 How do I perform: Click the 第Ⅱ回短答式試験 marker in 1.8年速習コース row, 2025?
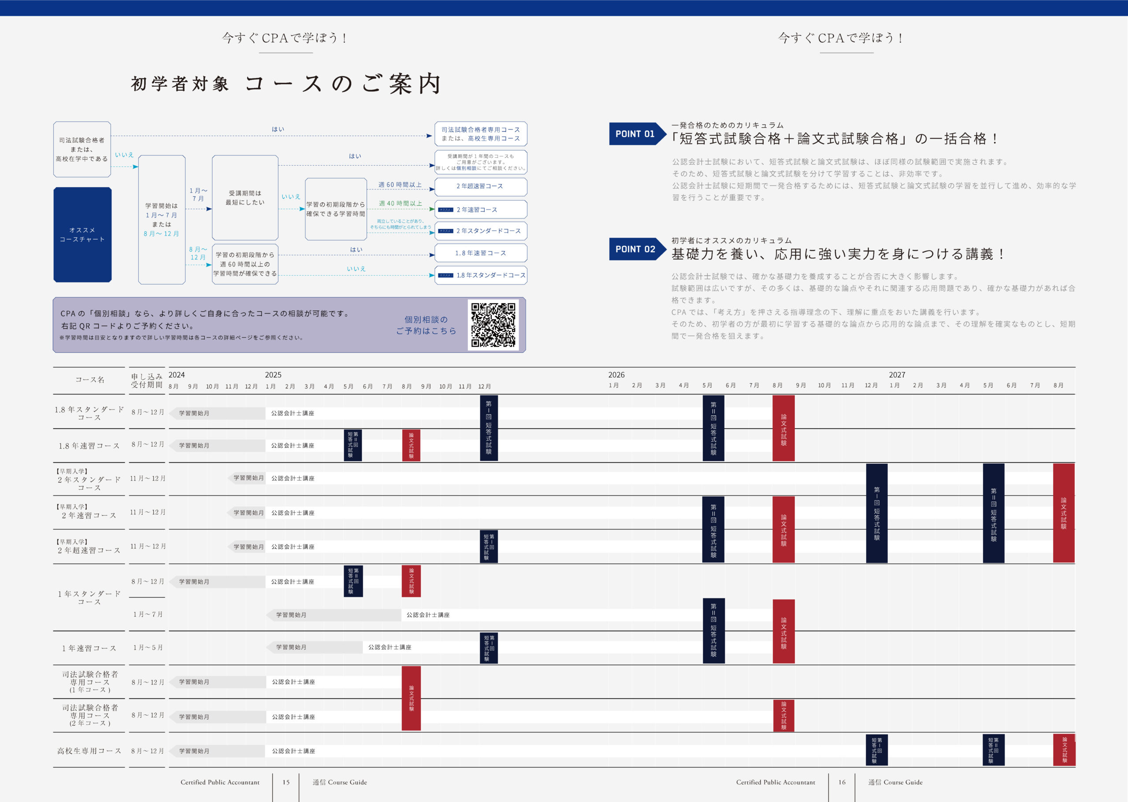353,445
